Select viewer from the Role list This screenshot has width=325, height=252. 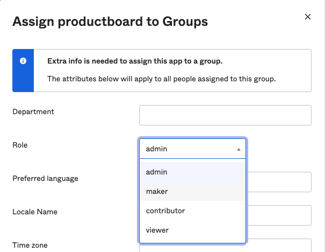pos(192,230)
